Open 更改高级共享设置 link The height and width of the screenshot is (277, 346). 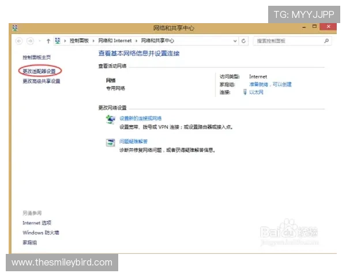click(42, 81)
